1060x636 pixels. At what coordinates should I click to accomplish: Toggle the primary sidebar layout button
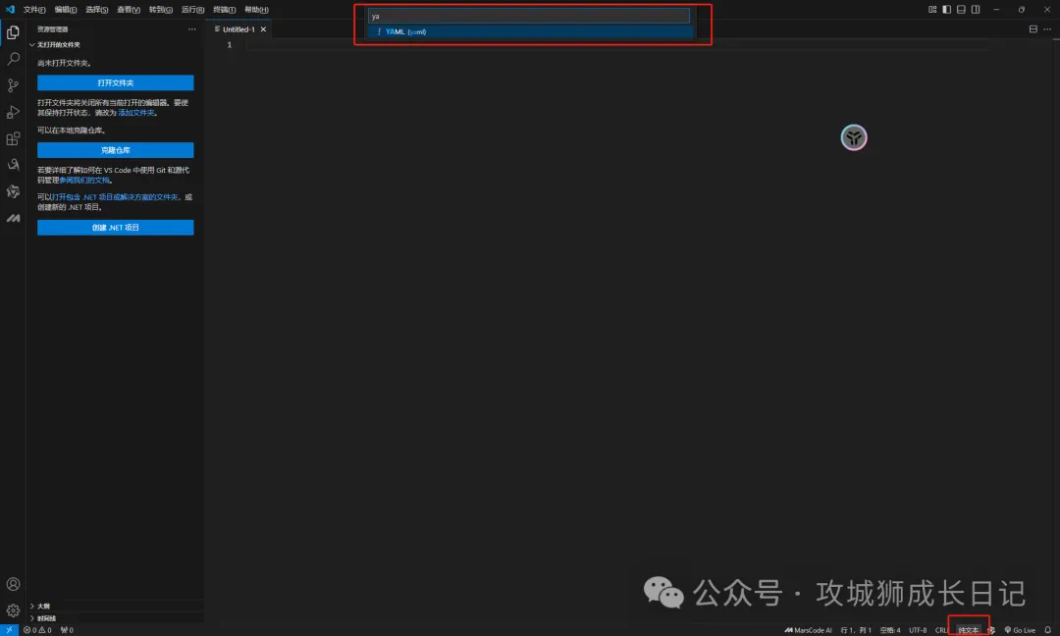946,9
